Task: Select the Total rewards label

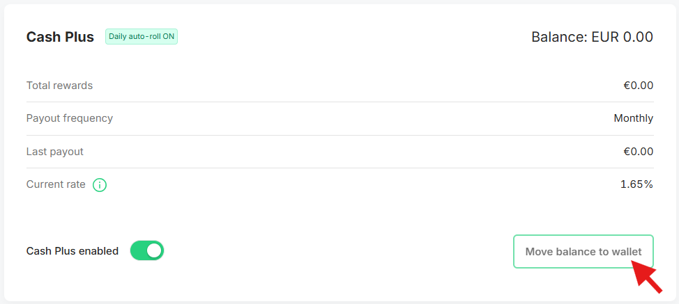Action: (x=60, y=86)
